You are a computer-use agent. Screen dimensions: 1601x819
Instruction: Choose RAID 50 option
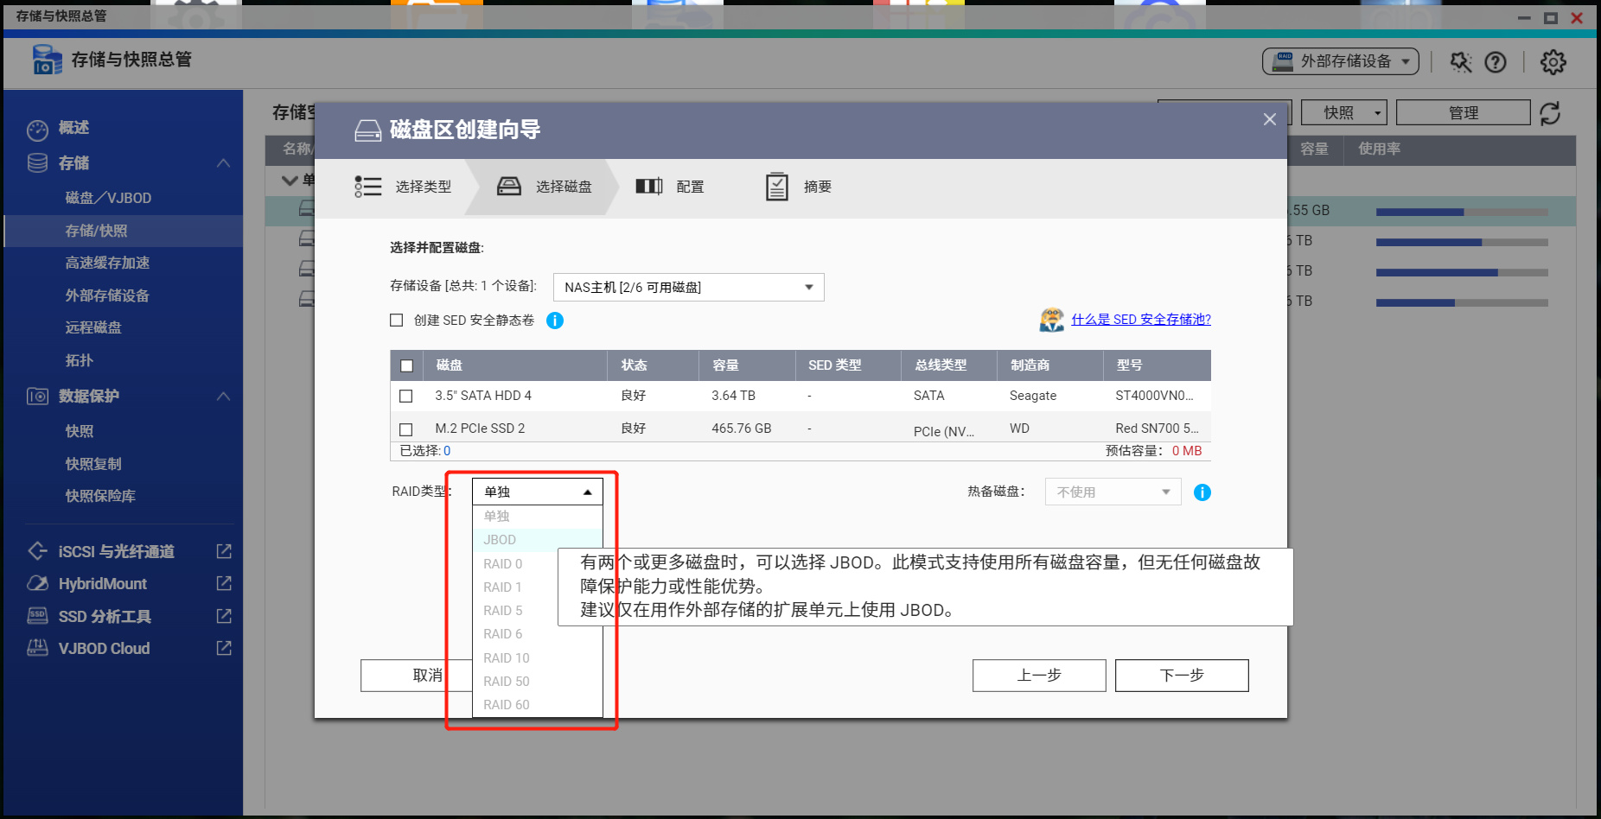[538, 682]
